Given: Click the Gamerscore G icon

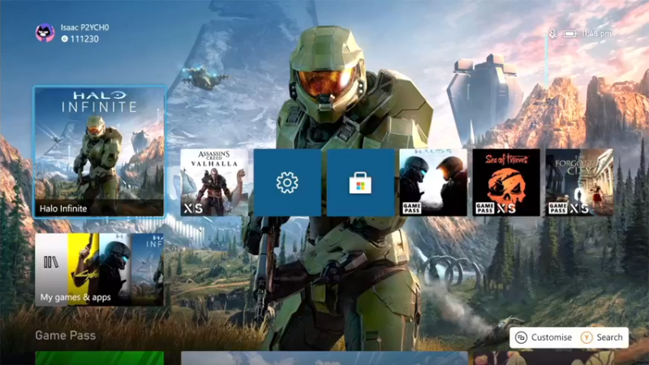Looking at the screenshot, I should coord(65,39).
